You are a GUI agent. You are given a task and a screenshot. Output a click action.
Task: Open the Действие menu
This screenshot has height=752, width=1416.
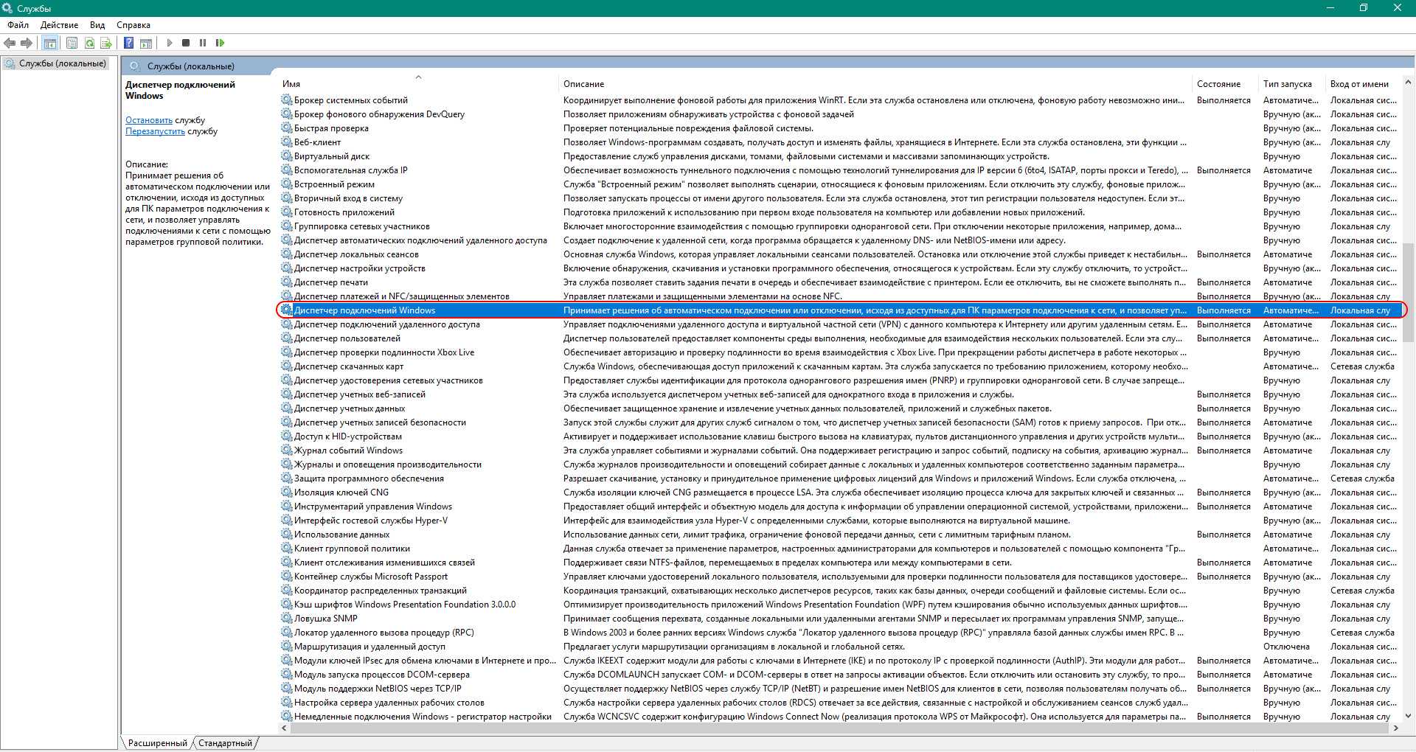[x=59, y=25]
